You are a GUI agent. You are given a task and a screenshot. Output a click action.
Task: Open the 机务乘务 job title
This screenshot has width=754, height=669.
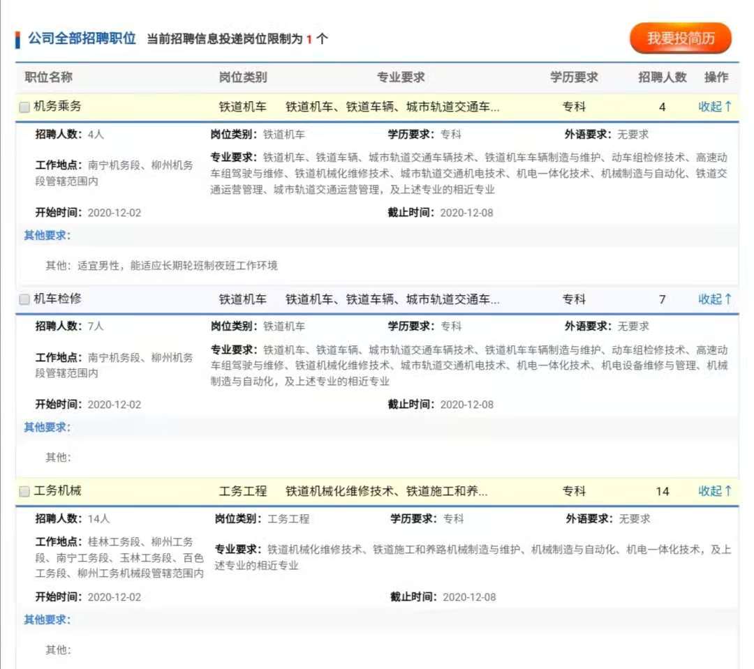pos(58,107)
